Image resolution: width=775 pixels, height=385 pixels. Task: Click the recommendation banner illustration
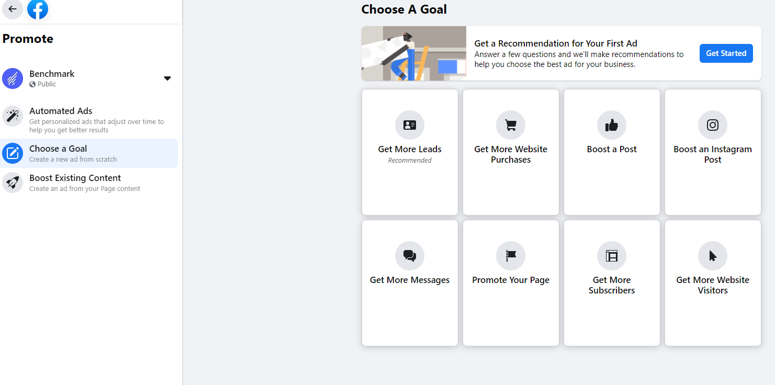(414, 53)
